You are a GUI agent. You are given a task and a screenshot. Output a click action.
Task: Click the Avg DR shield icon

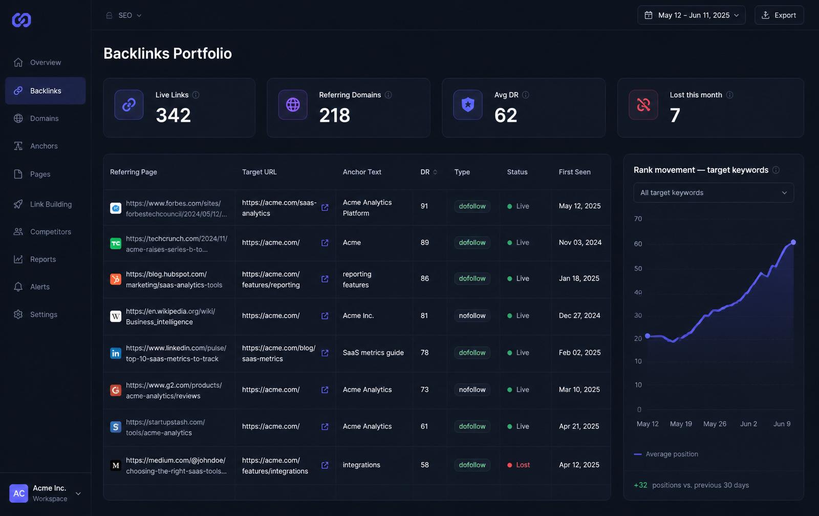(468, 105)
